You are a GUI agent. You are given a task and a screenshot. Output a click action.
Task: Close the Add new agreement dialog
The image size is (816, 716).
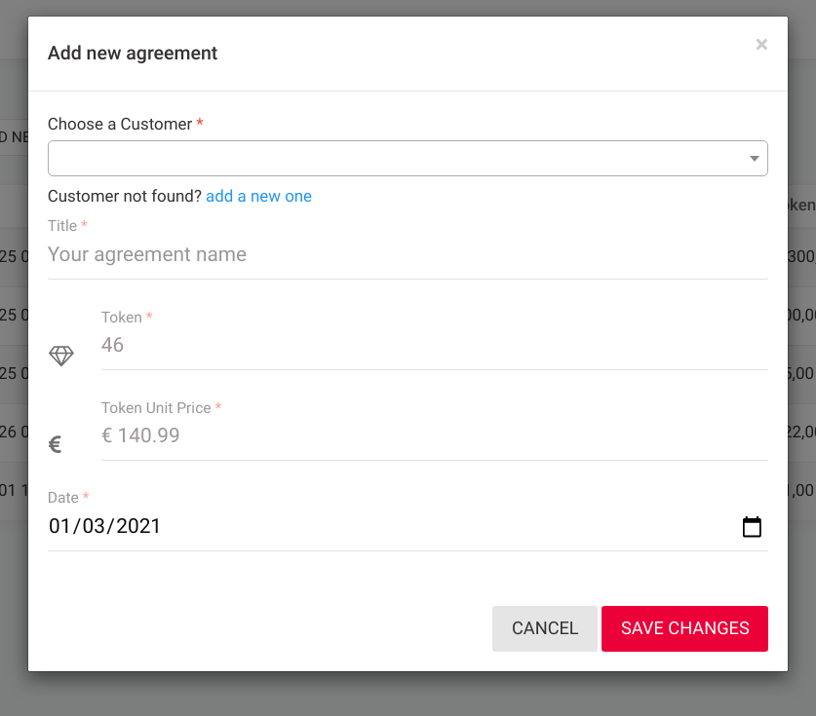(761, 45)
